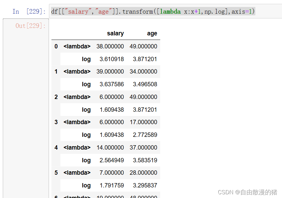Click the <lambda> label in row 6

coord(77,196)
